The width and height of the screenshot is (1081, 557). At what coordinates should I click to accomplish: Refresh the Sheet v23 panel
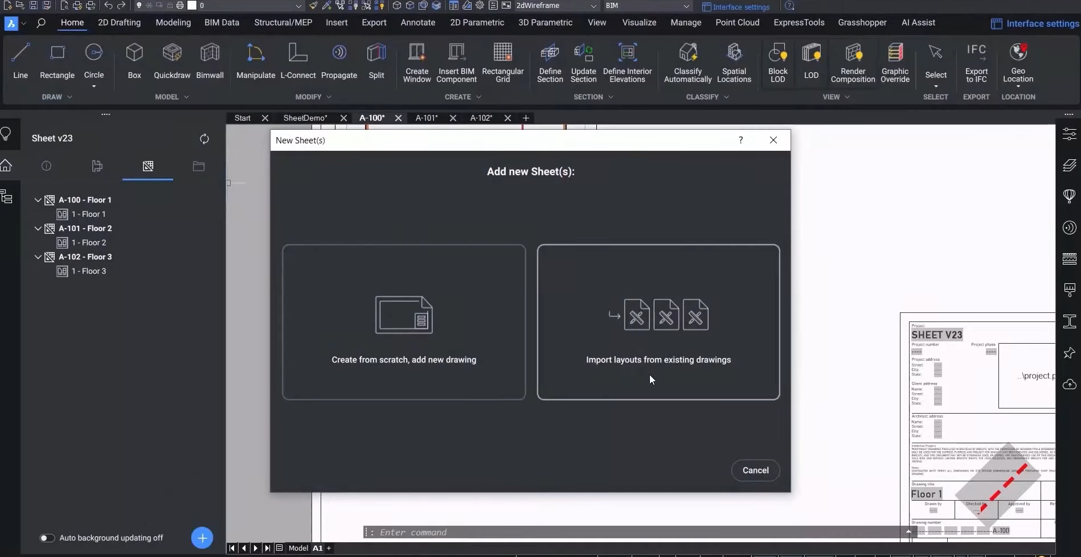tap(204, 139)
